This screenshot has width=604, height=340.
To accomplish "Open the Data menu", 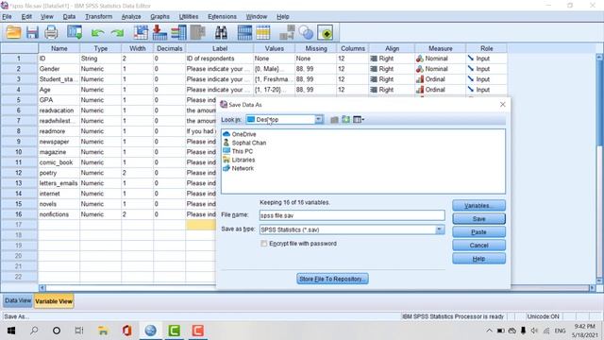I will tap(69, 17).
